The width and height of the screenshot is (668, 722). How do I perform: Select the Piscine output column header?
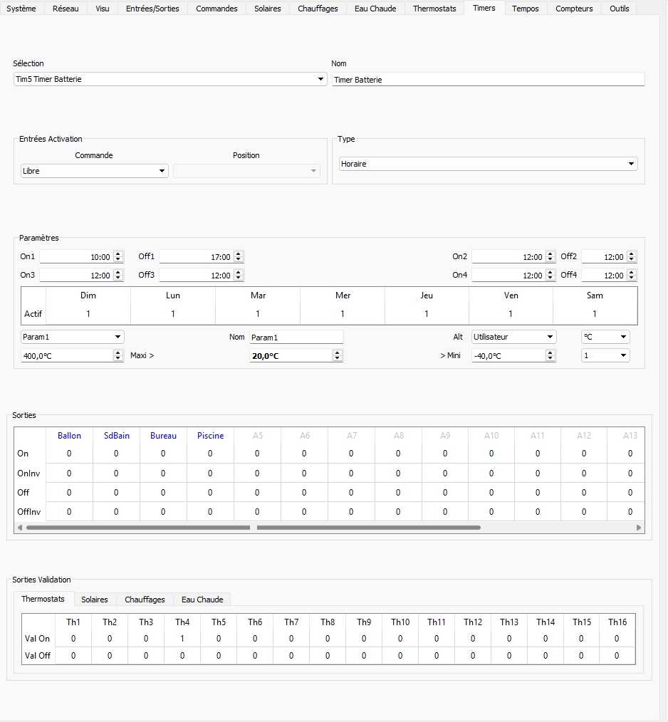coord(210,436)
